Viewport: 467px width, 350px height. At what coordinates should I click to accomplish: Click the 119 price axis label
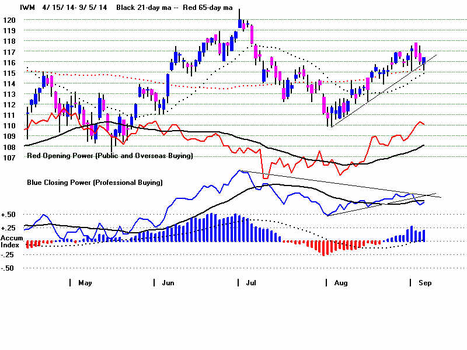click(9, 31)
